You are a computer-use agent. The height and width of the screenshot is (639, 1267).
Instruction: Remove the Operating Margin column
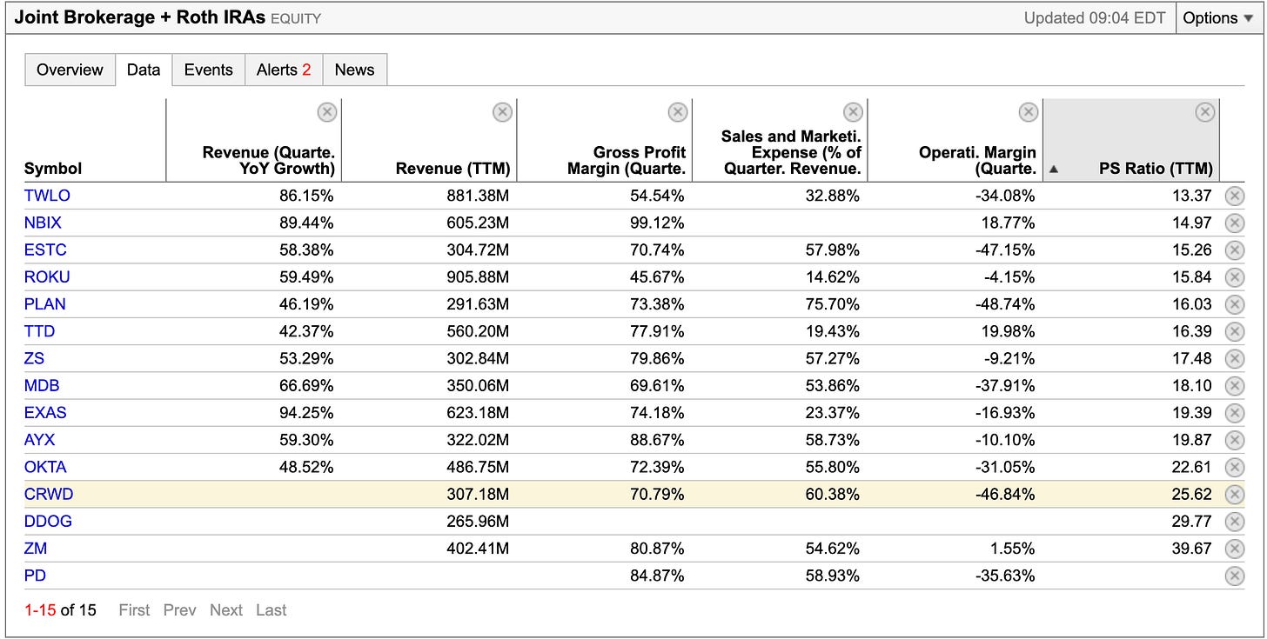(x=1029, y=111)
